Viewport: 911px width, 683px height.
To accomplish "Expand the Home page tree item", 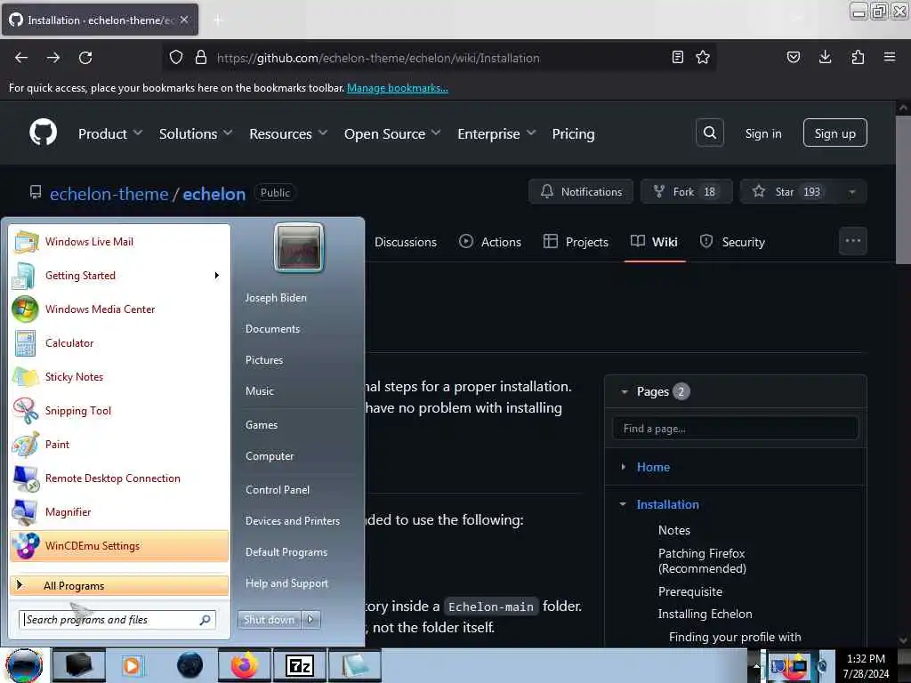I will 624,467.
